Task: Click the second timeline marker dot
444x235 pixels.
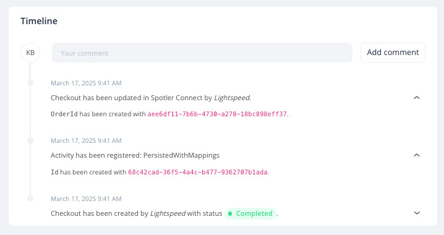Action: click(30, 141)
